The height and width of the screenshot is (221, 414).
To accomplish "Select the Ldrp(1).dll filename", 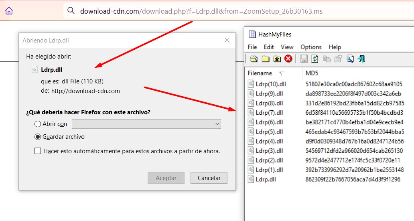I will coord(269,170).
